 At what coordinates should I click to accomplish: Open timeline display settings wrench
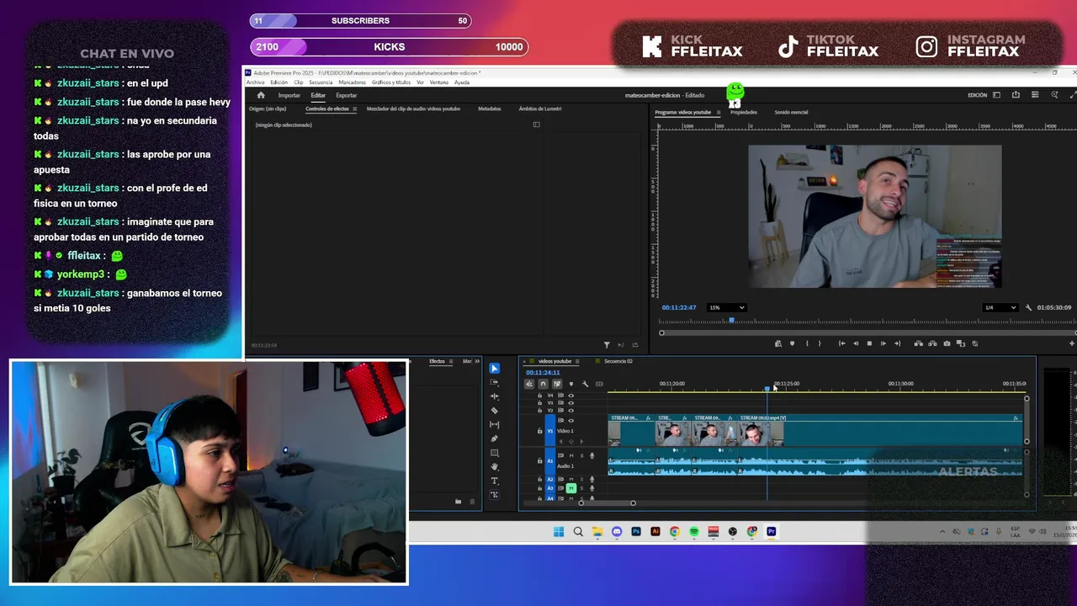click(585, 384)
